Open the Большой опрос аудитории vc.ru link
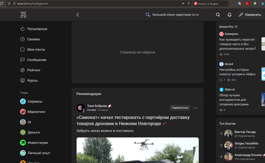 point(175,15)
